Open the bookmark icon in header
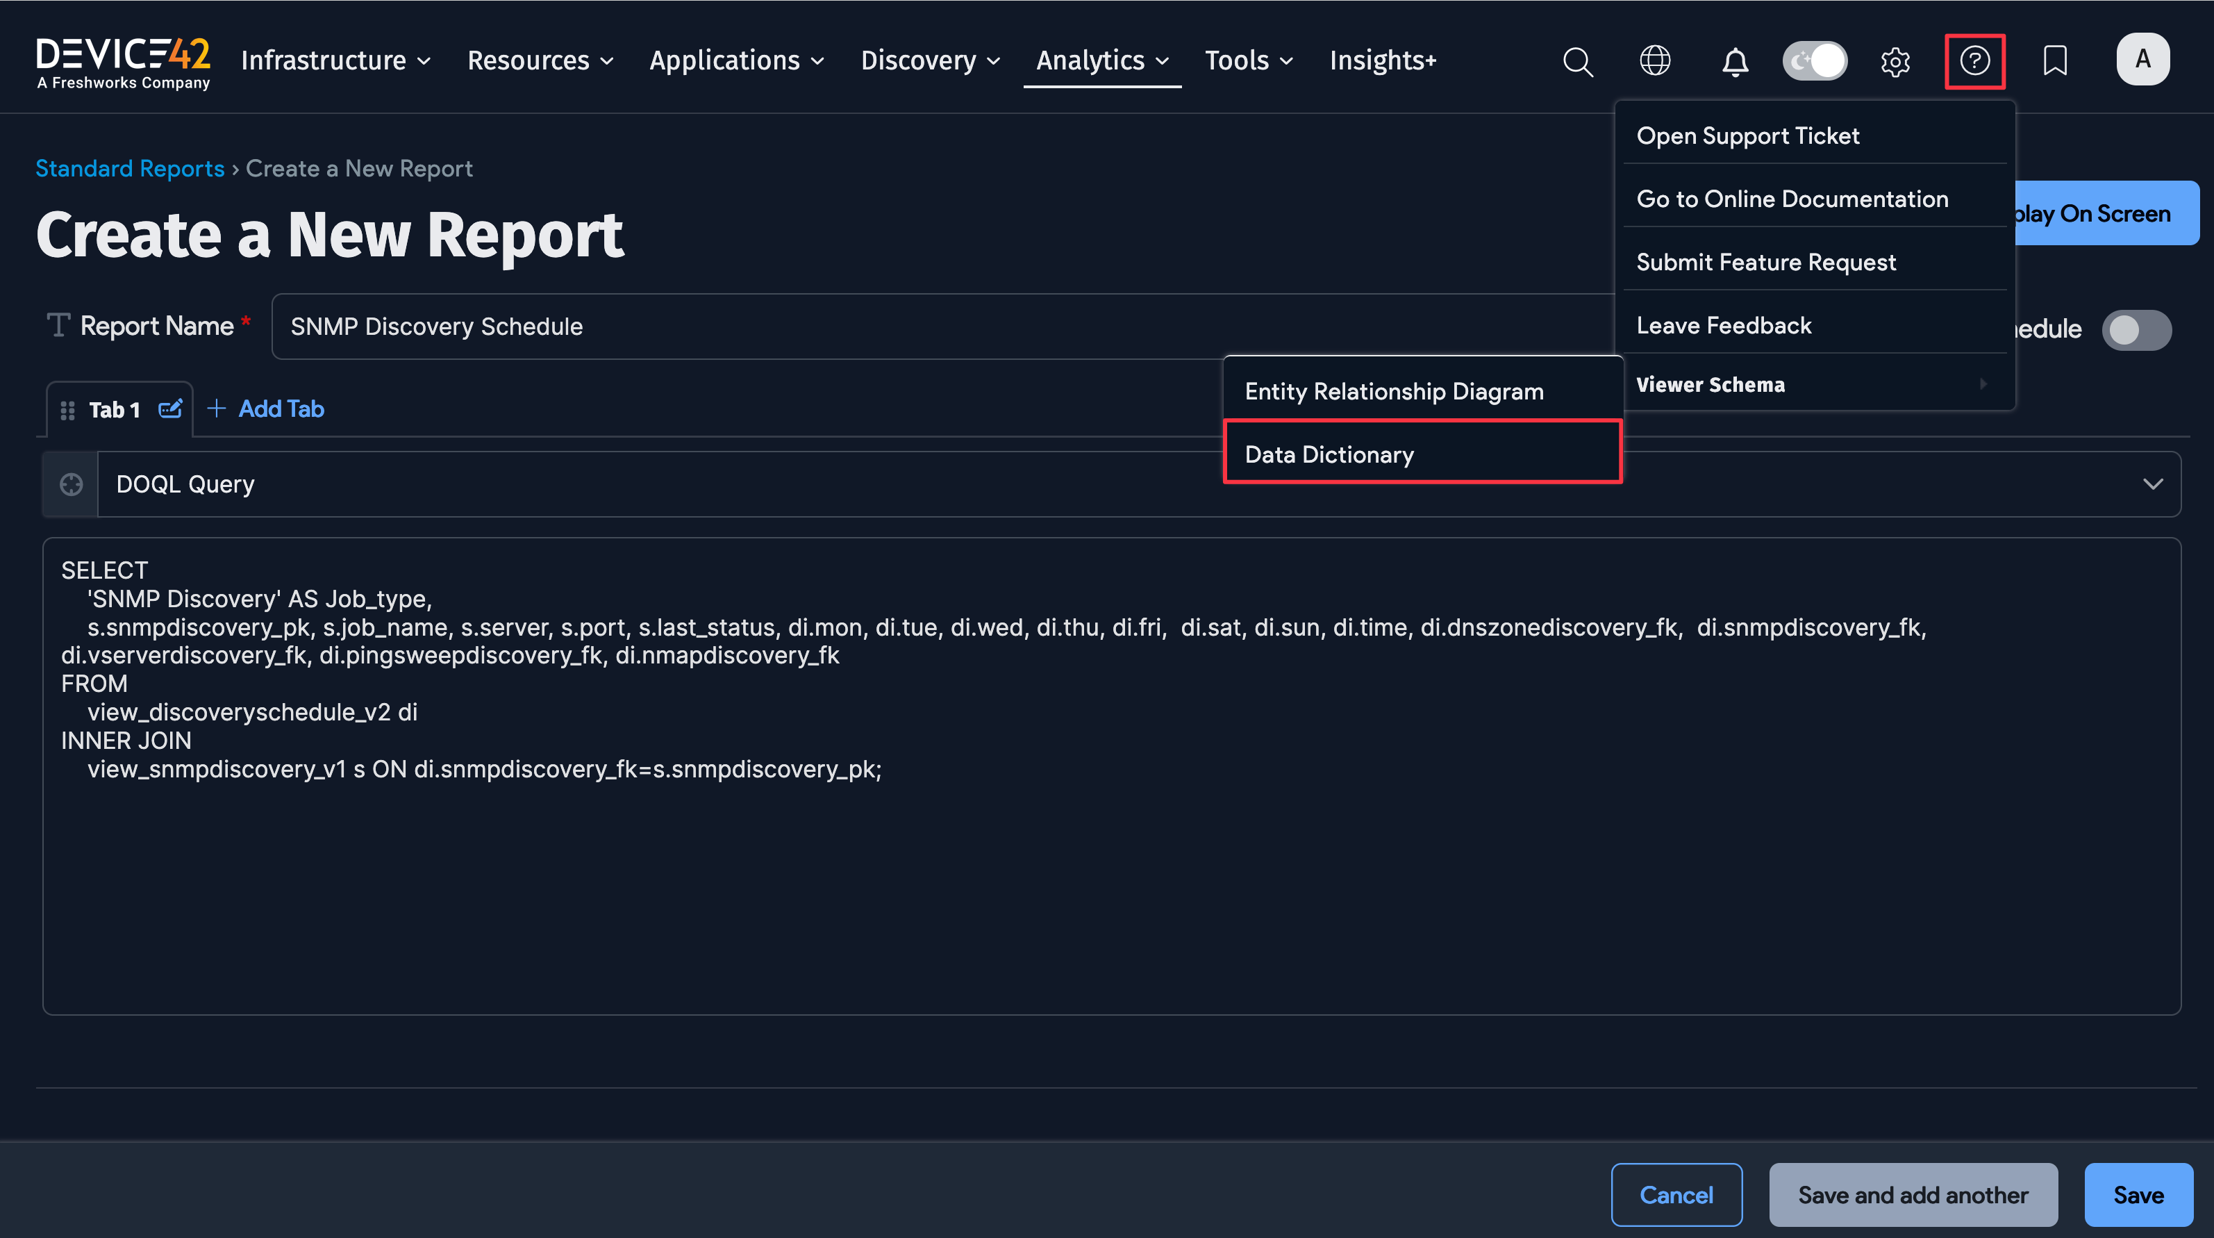This screenshot has height=1238, width=2214. click(x=2054, y=61)
